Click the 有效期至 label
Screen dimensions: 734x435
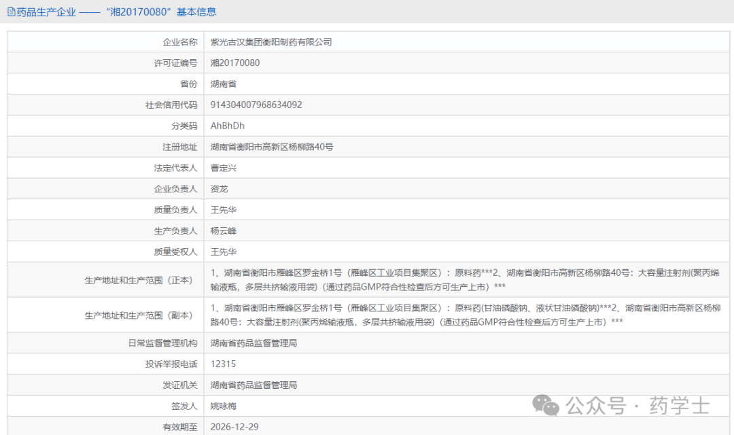(179, 427)
